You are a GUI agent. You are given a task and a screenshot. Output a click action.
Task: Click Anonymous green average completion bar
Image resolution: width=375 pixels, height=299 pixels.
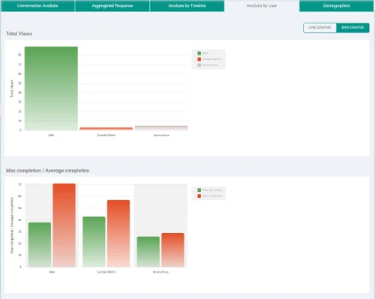(x=148, y=252)
